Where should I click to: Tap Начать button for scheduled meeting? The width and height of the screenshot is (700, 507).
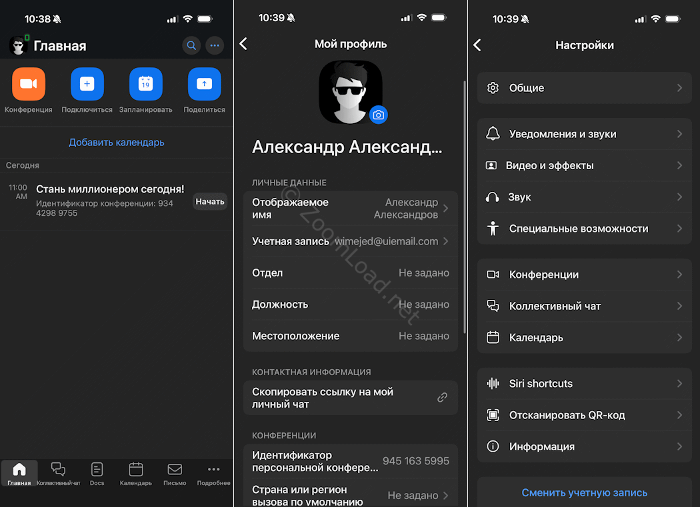click(210, 202)
